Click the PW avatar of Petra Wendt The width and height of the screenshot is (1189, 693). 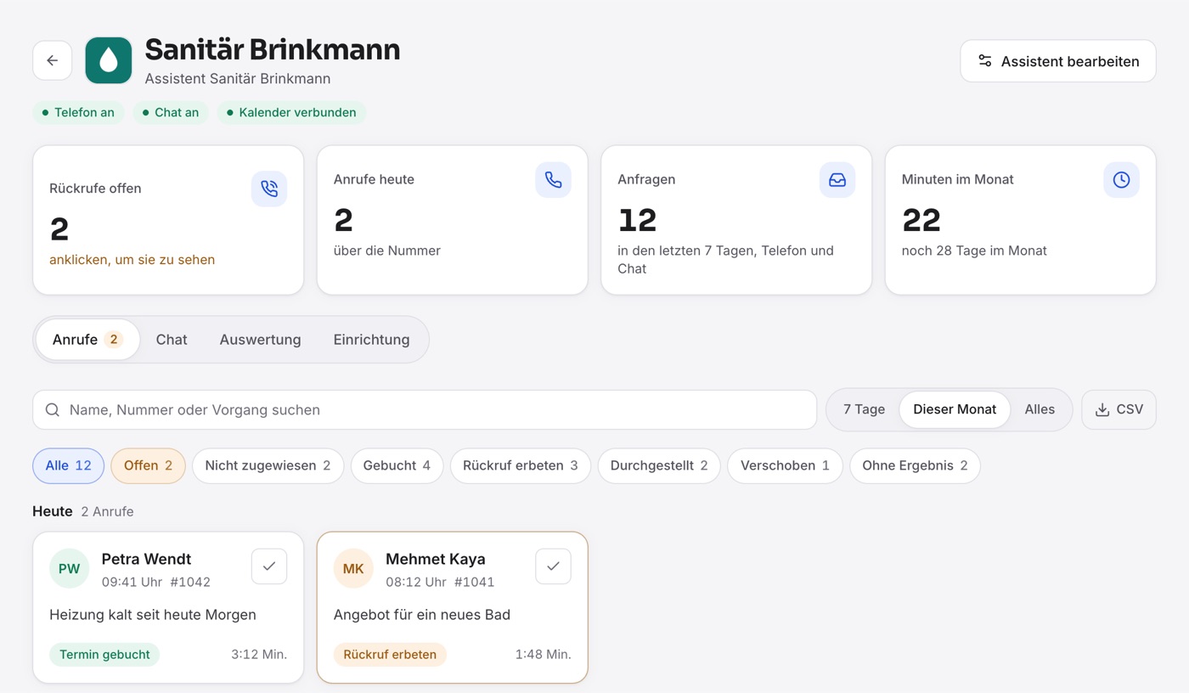tap(70, 569)
